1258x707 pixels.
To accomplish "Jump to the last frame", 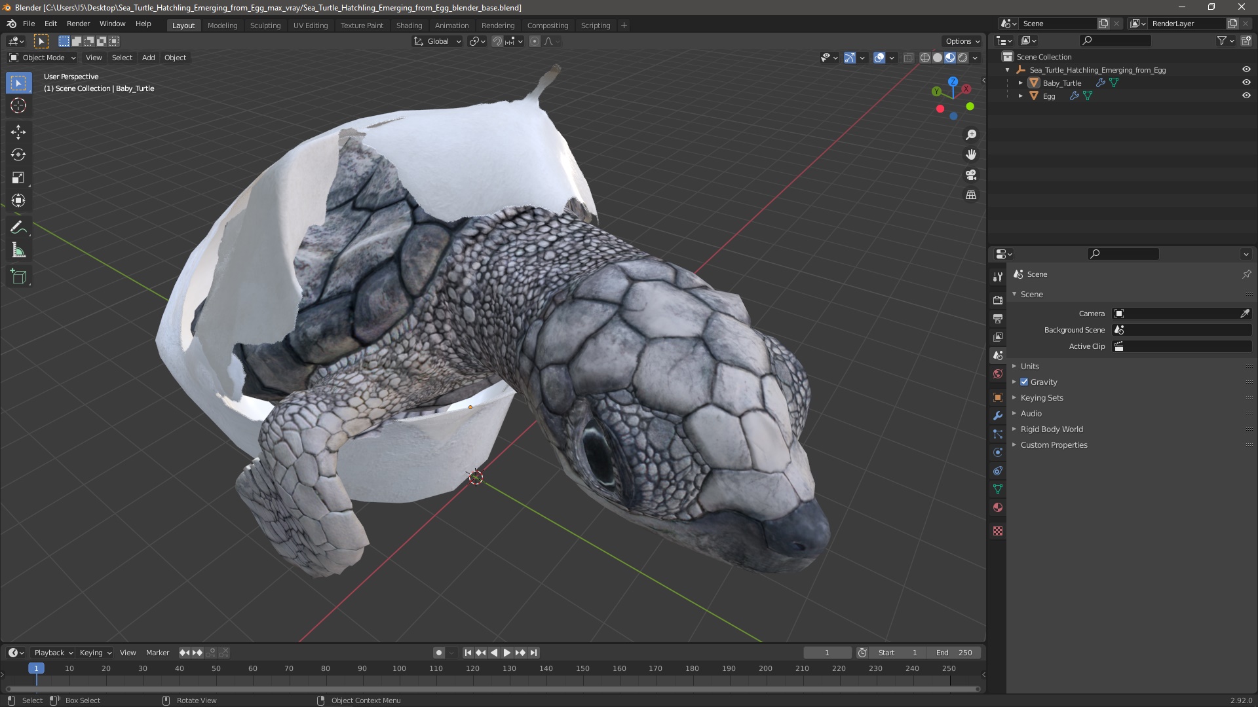I will click(533, 653).
